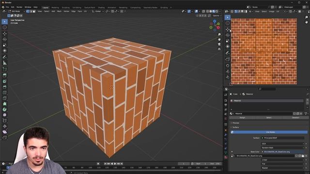The height and width of the screenshot is (174, 310).
Task: Open the Material properties tab icon
Action: [226, 157]
